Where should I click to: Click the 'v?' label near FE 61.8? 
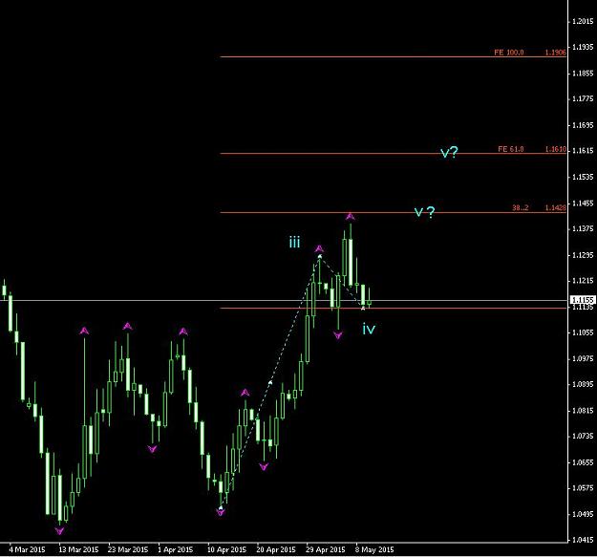coord(449,152)
